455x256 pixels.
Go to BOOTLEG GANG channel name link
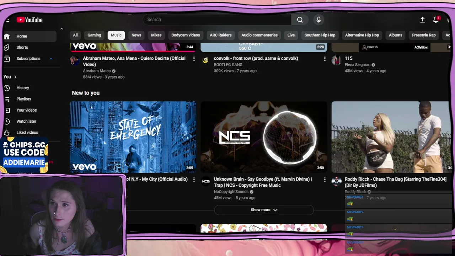coord(228,65)
